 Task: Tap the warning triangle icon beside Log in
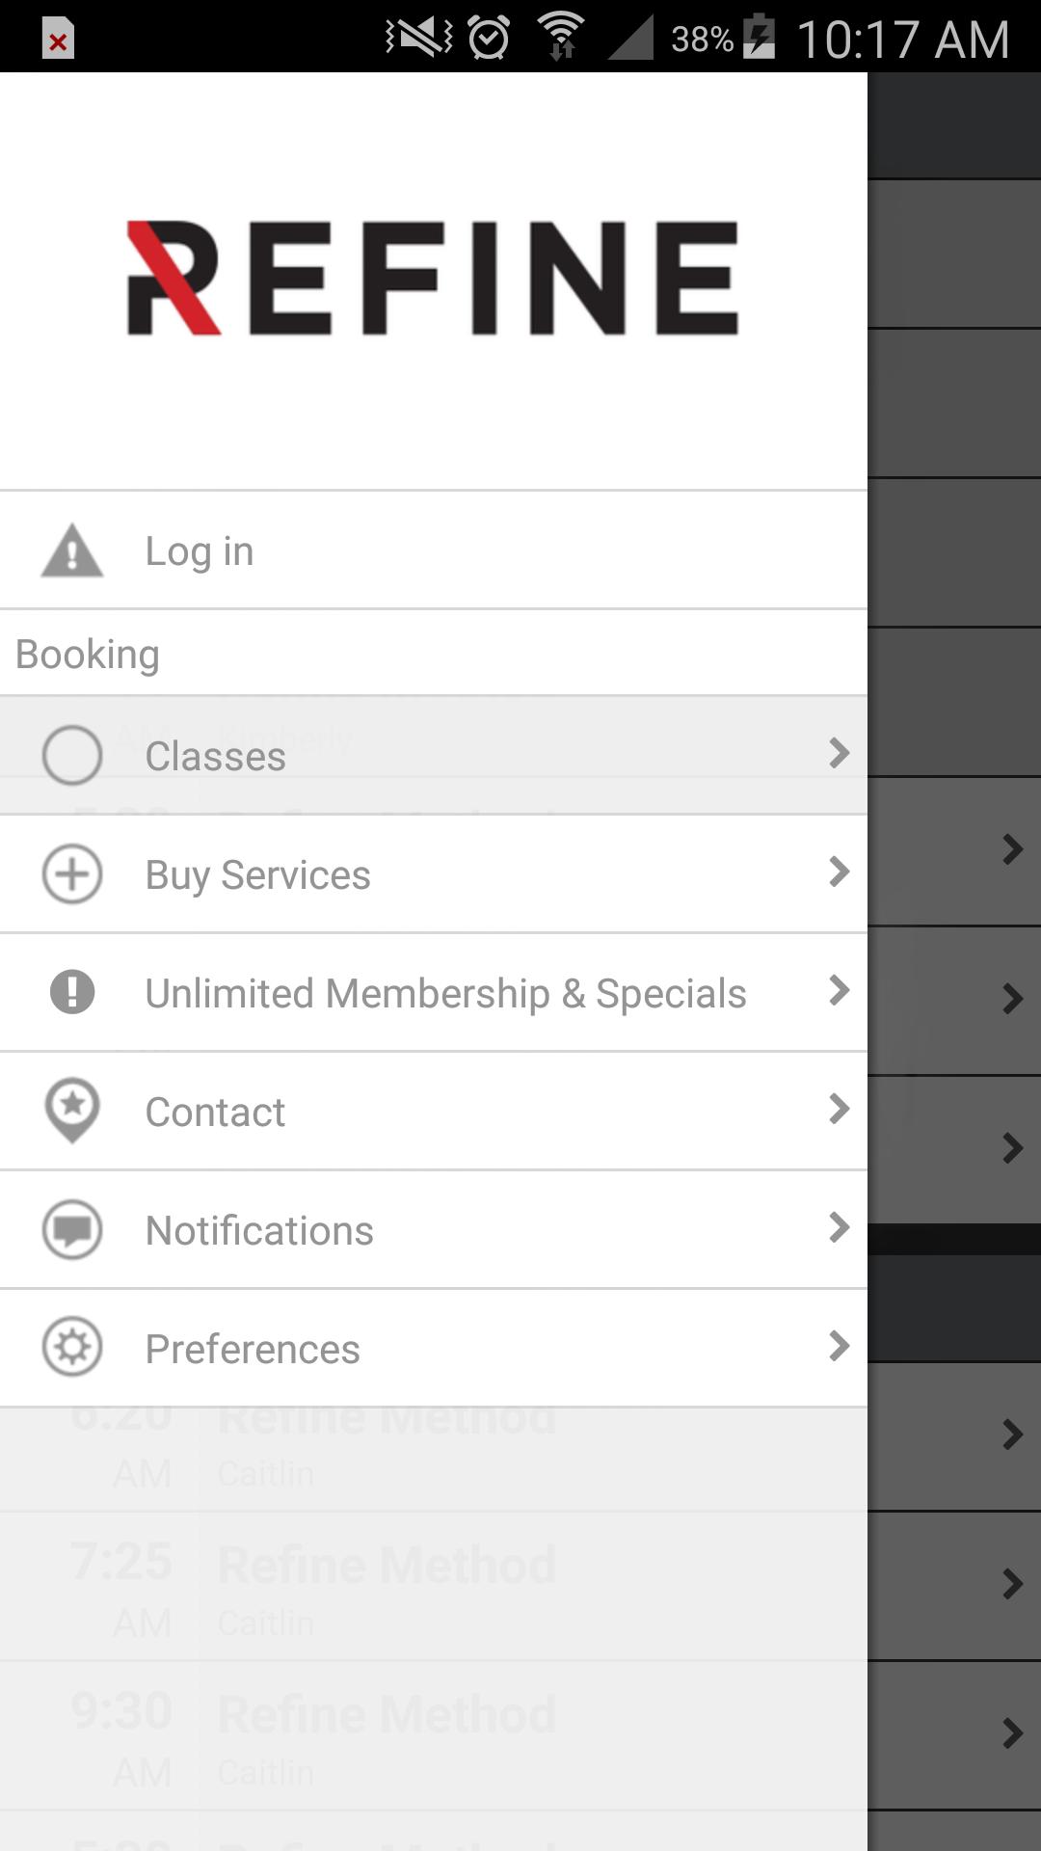(72, 551)
